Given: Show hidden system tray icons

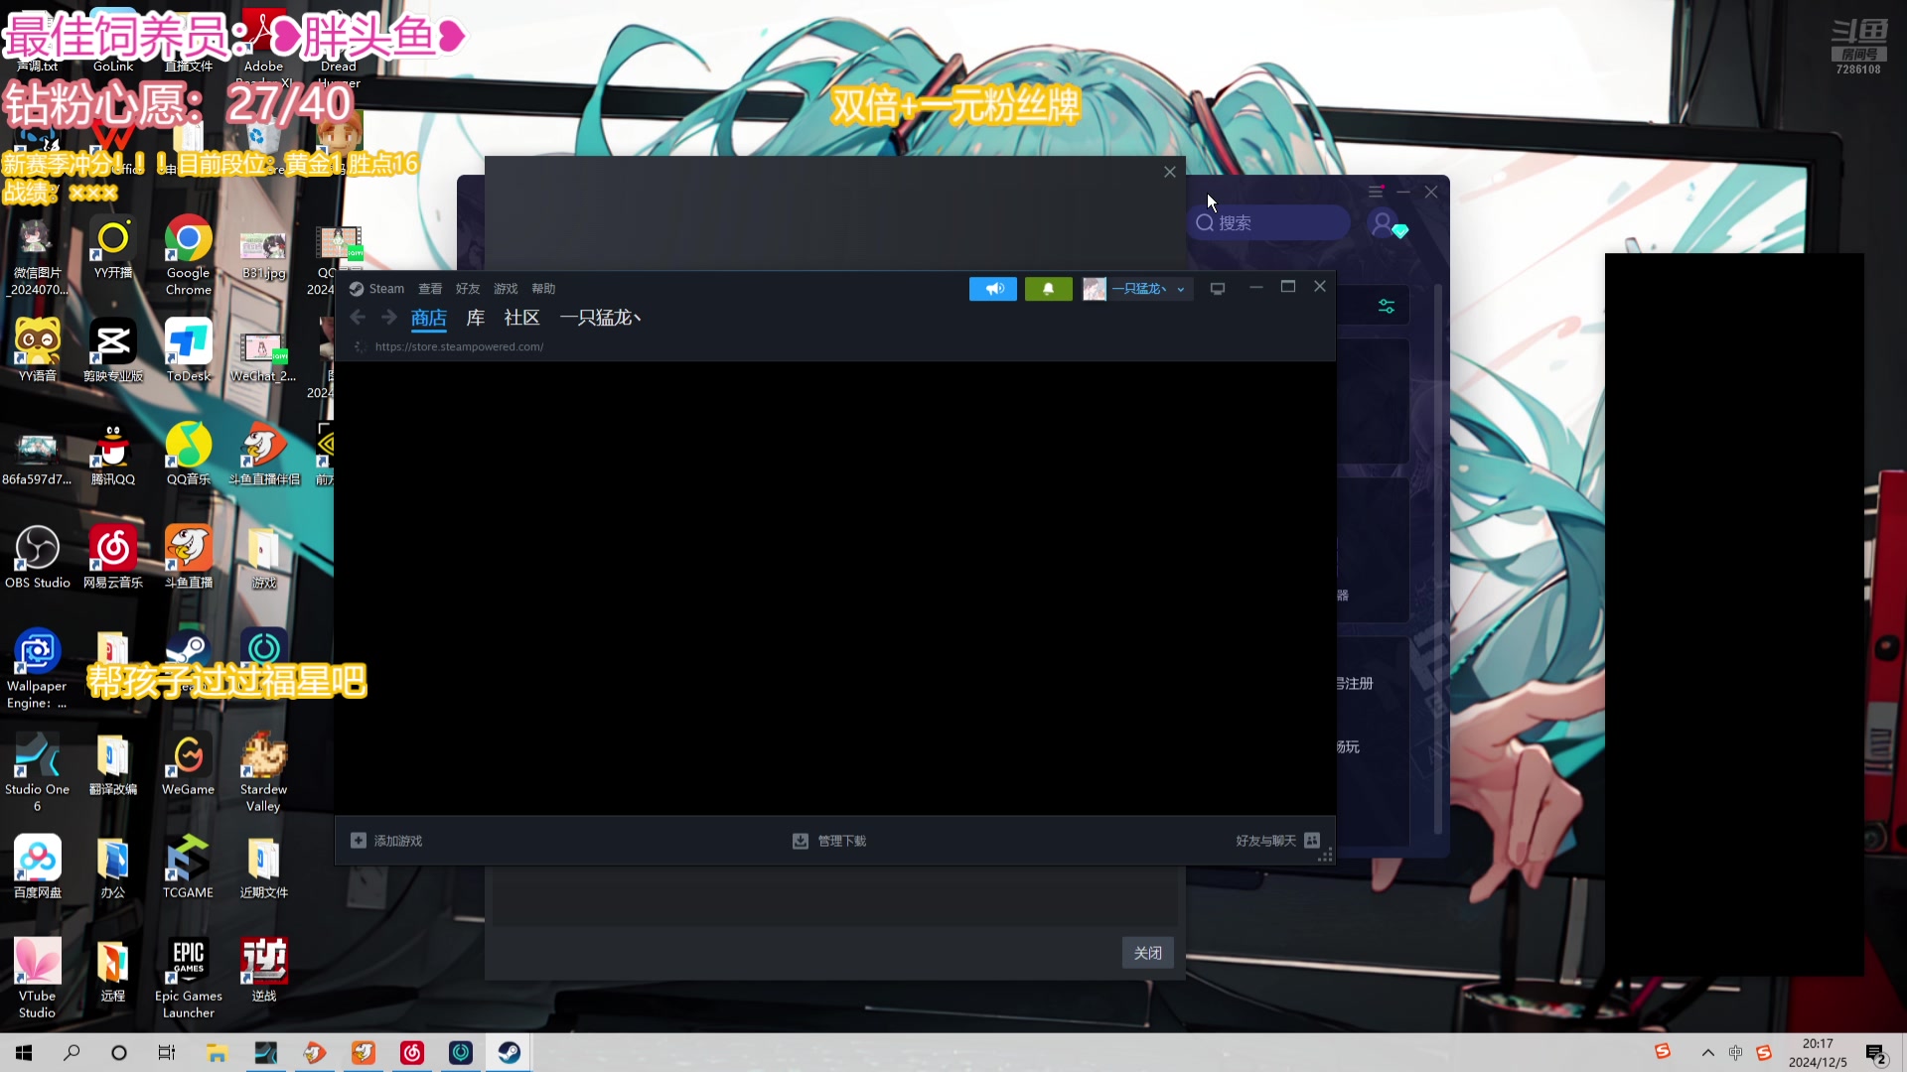Looking at the screenshot, I should [1708, 1053].
